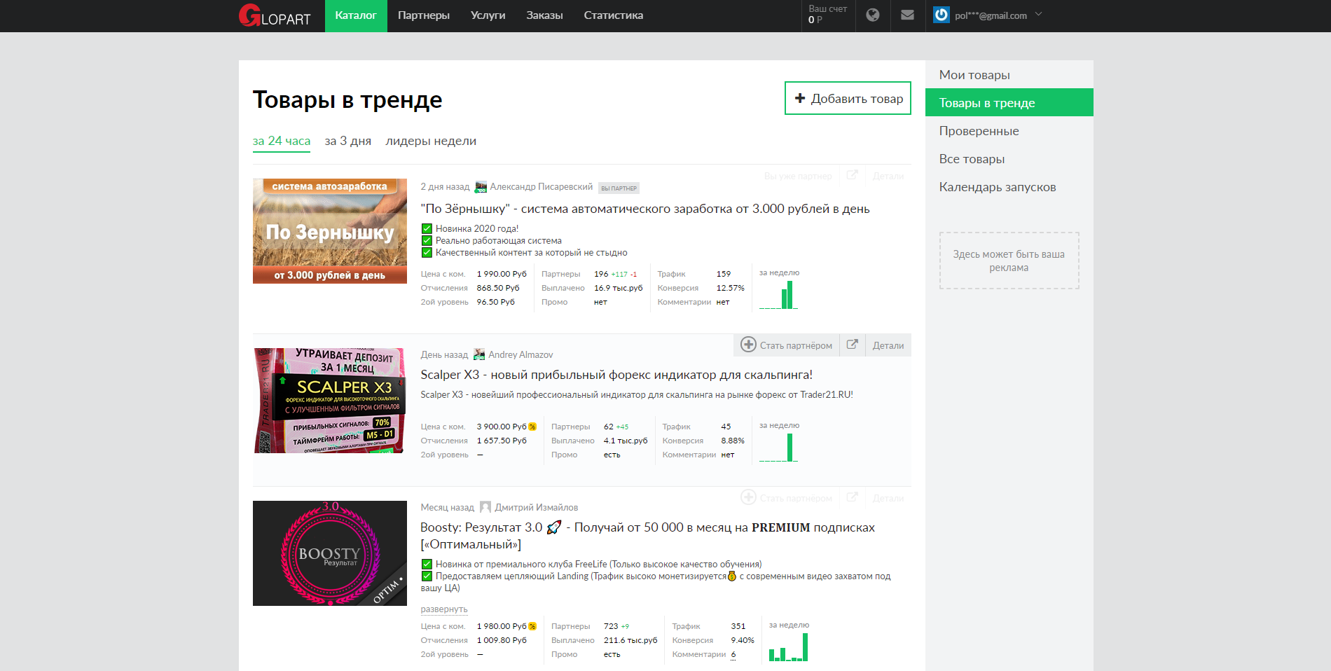Screen dimensions: 1331x671
Task: Open the Статистика menu
Action: 614,15
